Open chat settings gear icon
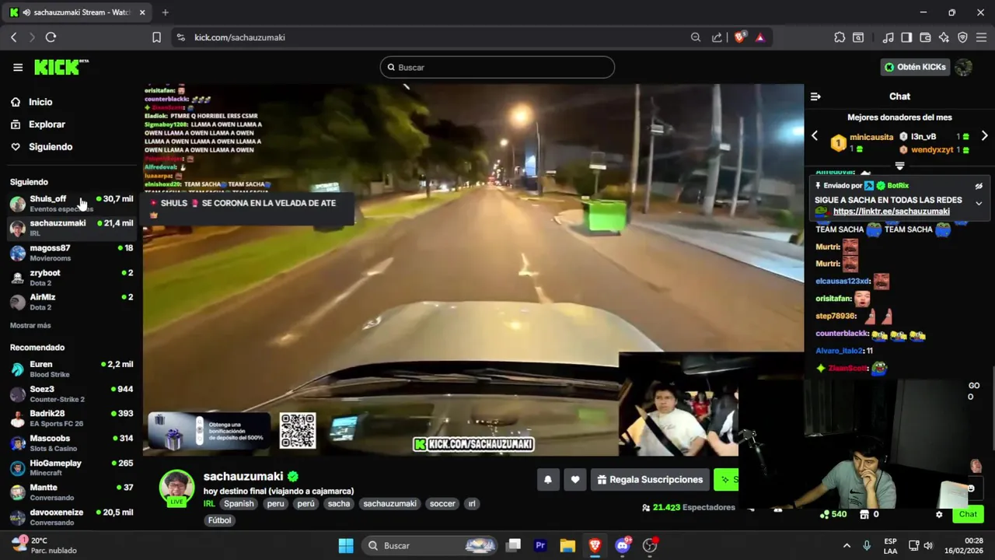This screenshot has width=995, height=560. click(939, 514)
